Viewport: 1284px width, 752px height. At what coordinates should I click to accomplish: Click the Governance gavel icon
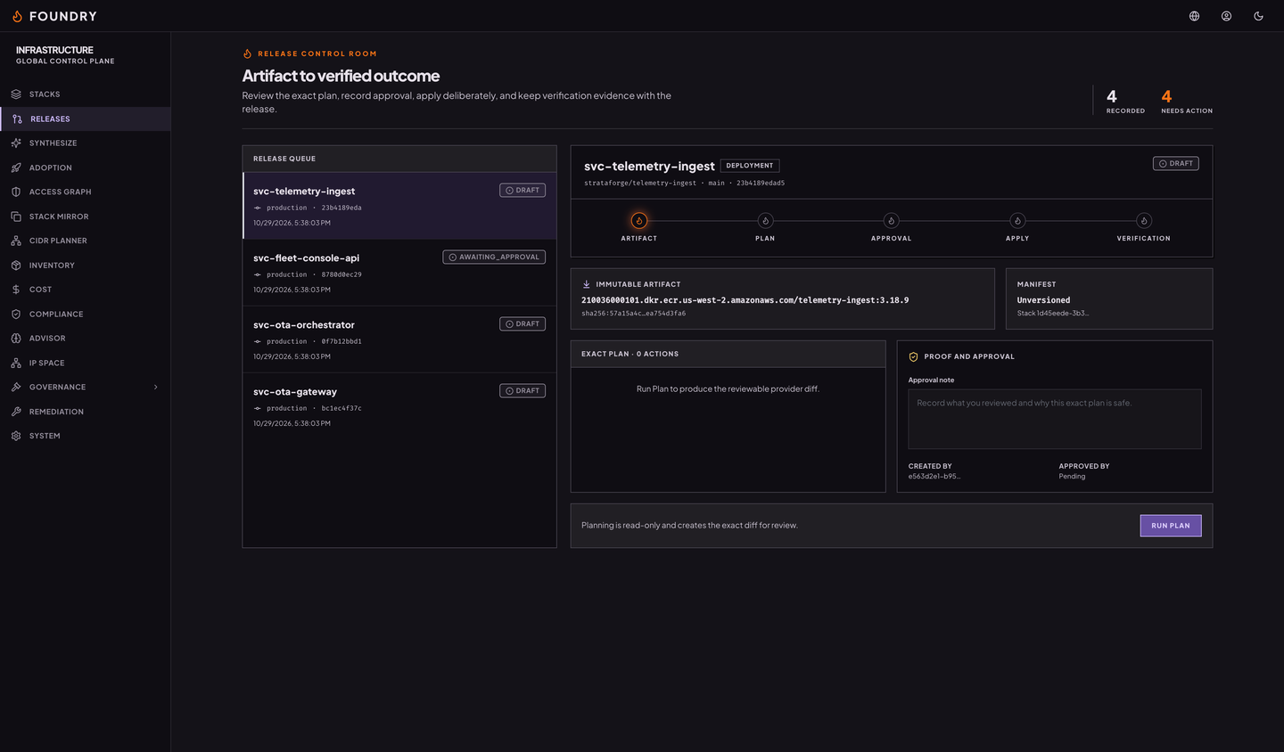tap(16, 388)
